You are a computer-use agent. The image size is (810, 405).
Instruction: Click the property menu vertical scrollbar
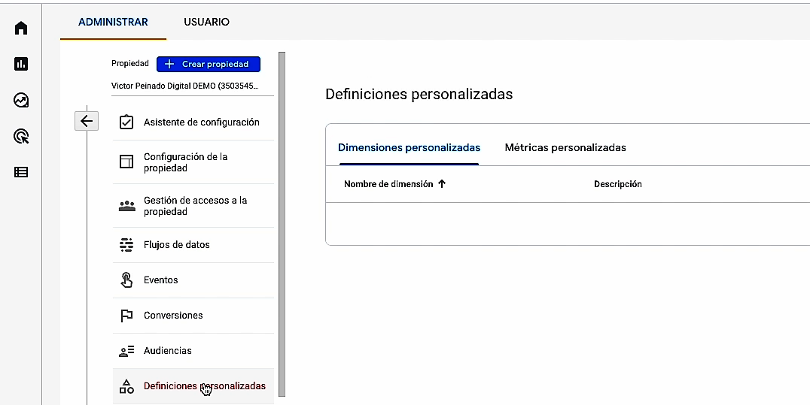(x=282, y=224)
